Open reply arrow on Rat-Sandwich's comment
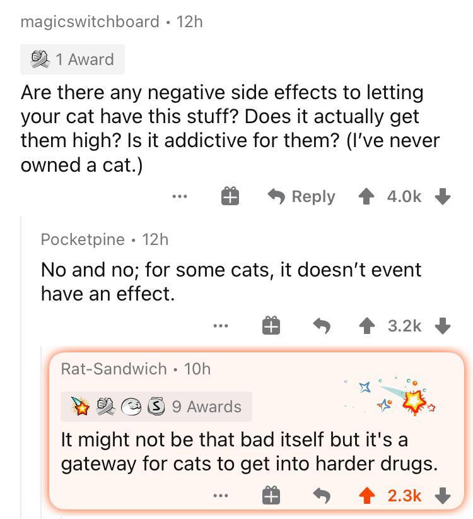Screen dimensions: 473x519 pos(322,496)
